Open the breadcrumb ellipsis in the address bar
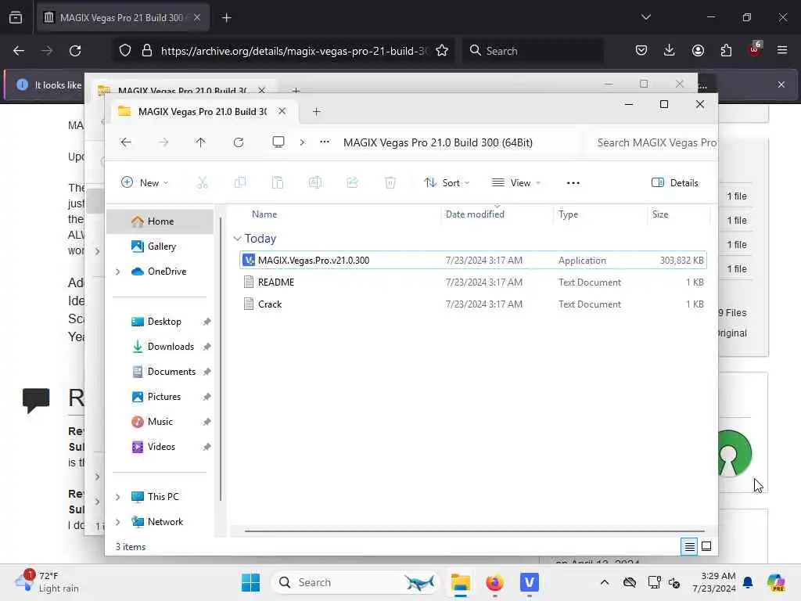 (325, 142)
